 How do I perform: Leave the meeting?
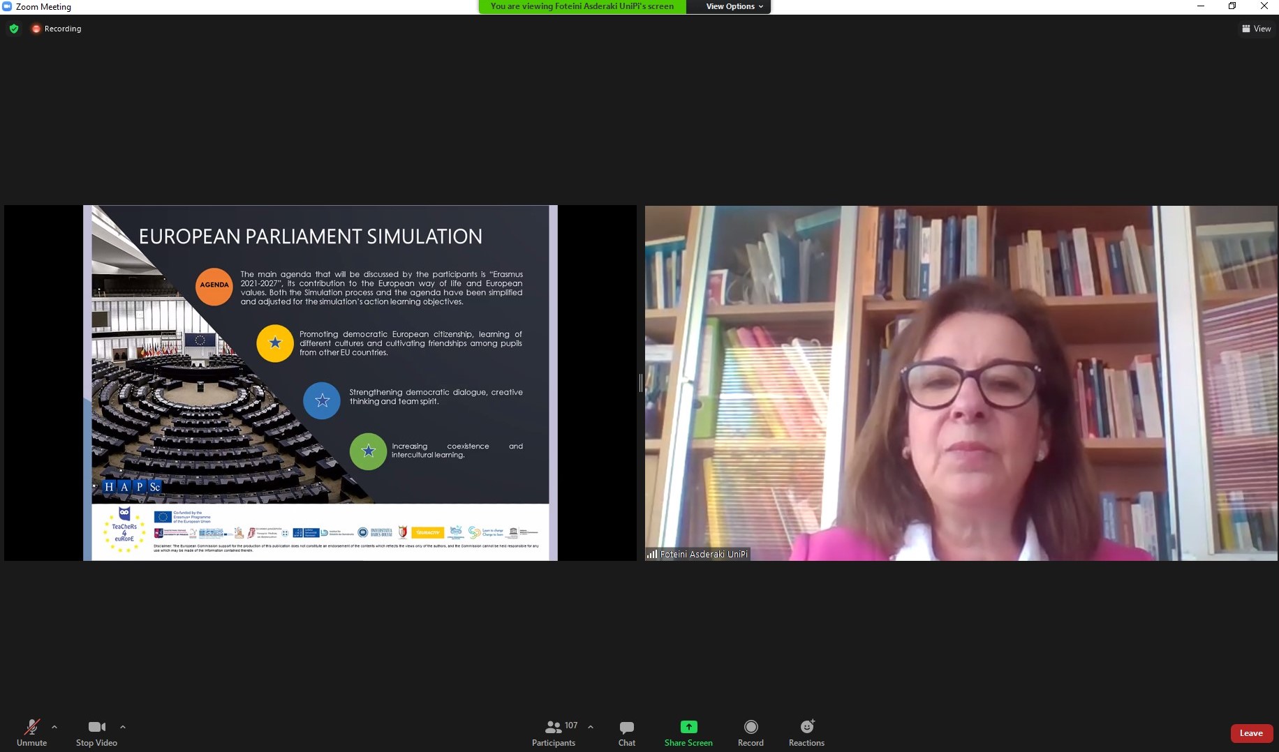tap(1251, 733)
